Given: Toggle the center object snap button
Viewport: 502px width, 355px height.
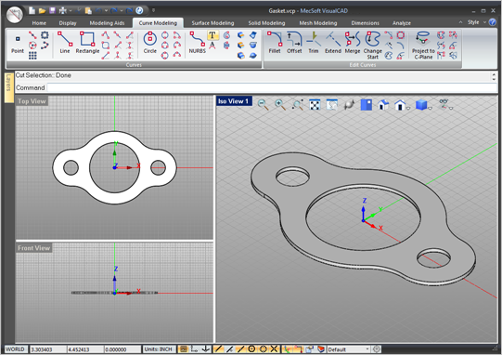Looking at the screenshot, I should tap(251, 348).
